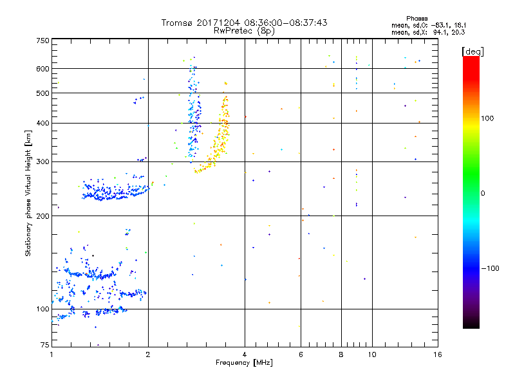Image resolution: width=515 pixels, height=386 pixels.
Task: Click the 'Phases' header text
Action: (417, 19)
